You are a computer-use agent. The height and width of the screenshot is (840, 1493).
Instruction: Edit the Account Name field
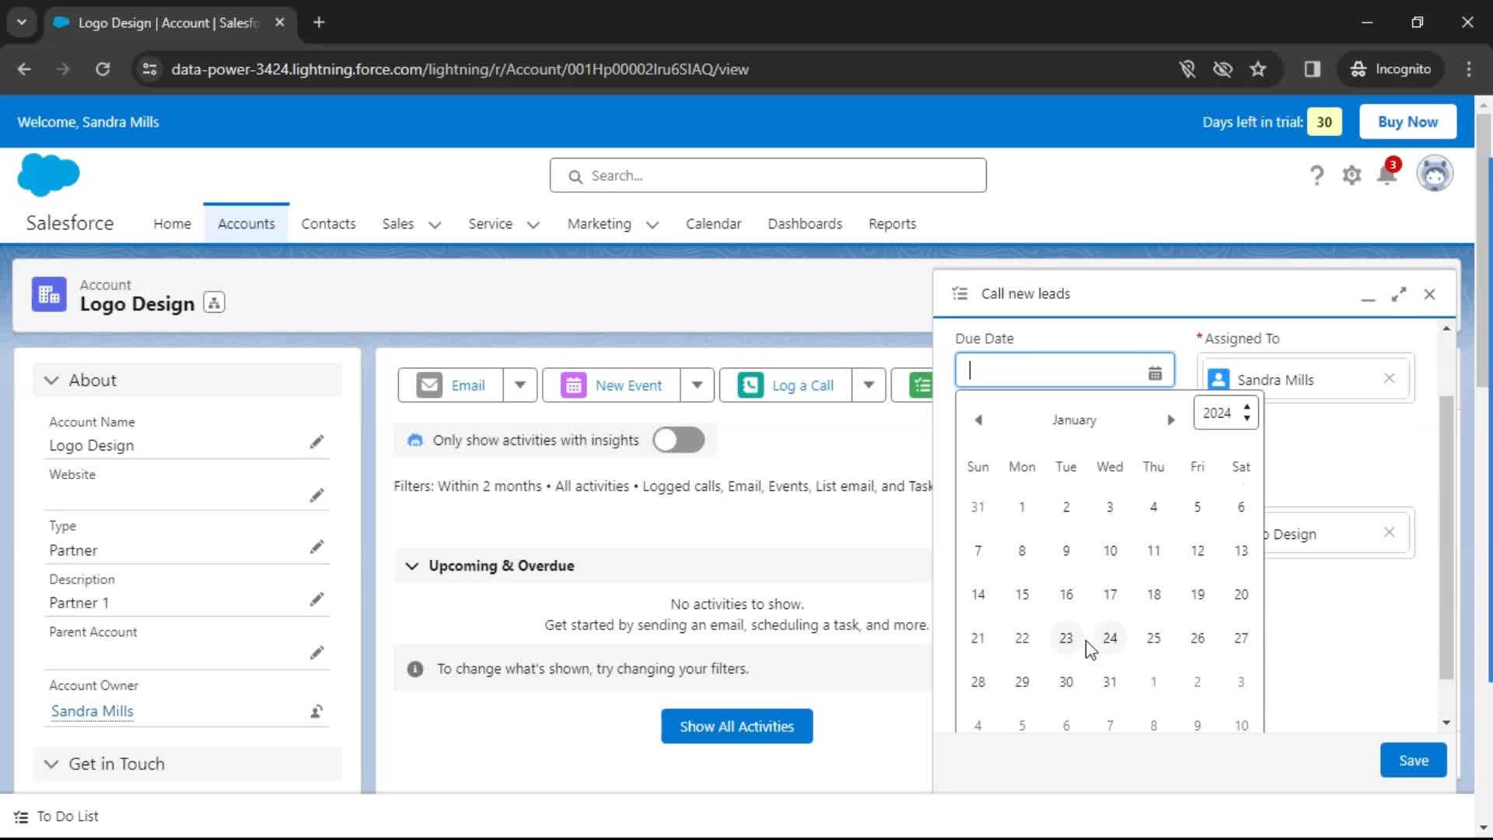point(316,443)
